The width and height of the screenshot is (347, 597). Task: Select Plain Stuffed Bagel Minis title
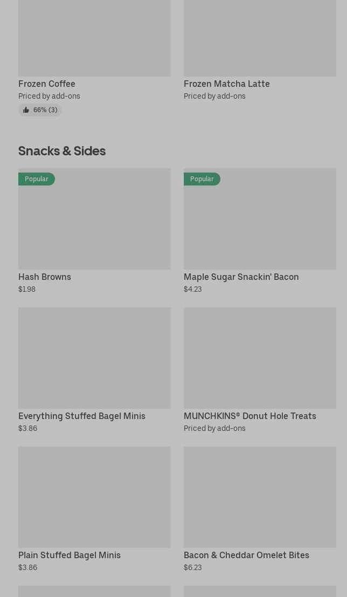[x=70, y=555]
